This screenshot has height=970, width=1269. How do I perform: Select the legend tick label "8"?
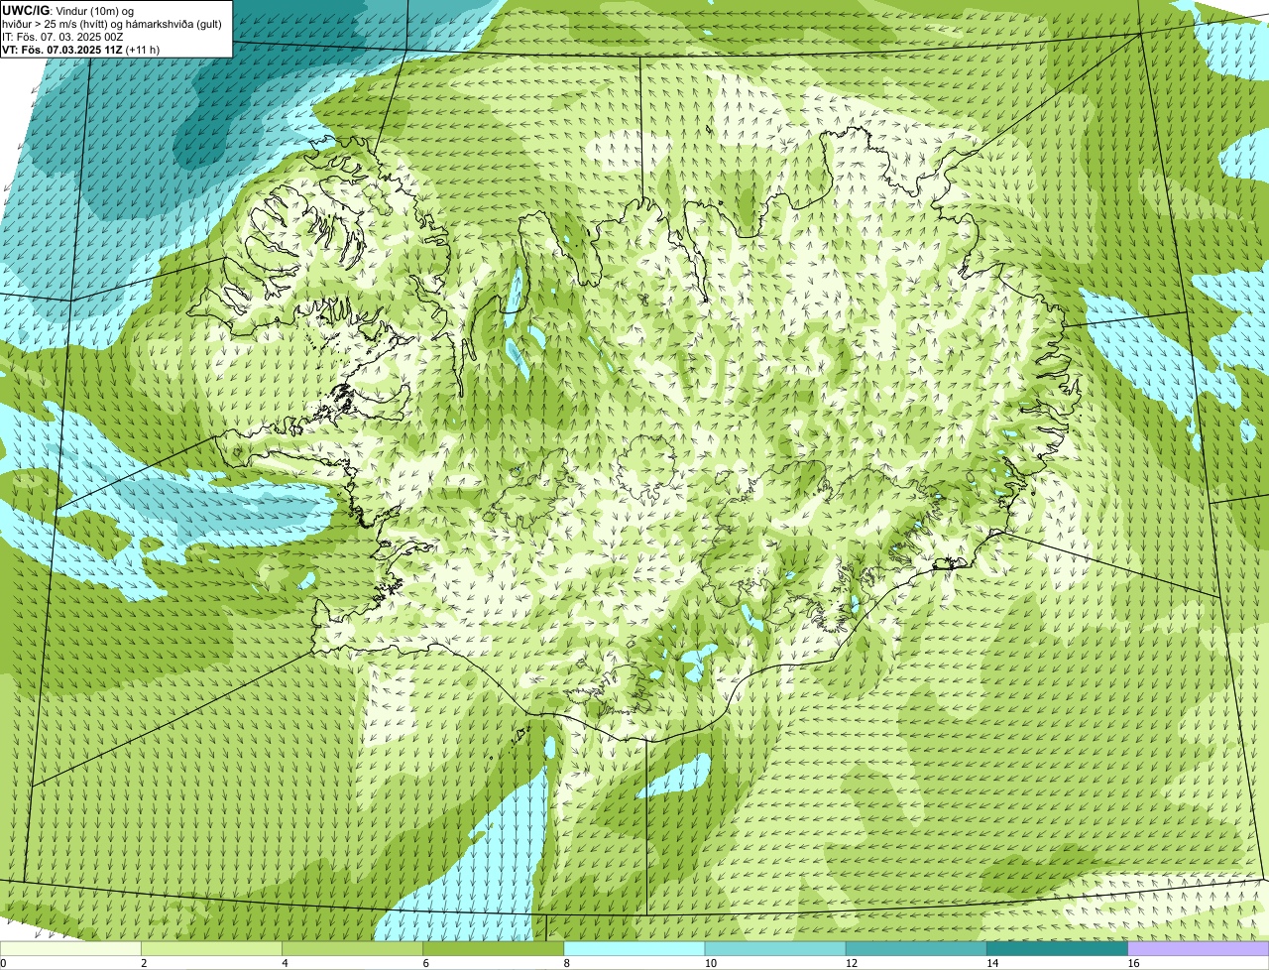[566, 963]
